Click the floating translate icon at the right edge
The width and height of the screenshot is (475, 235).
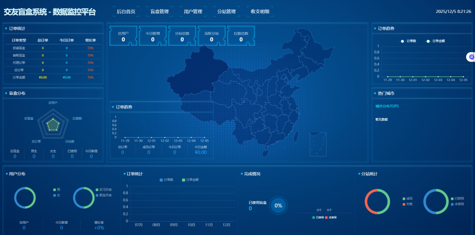click(471, 57)
